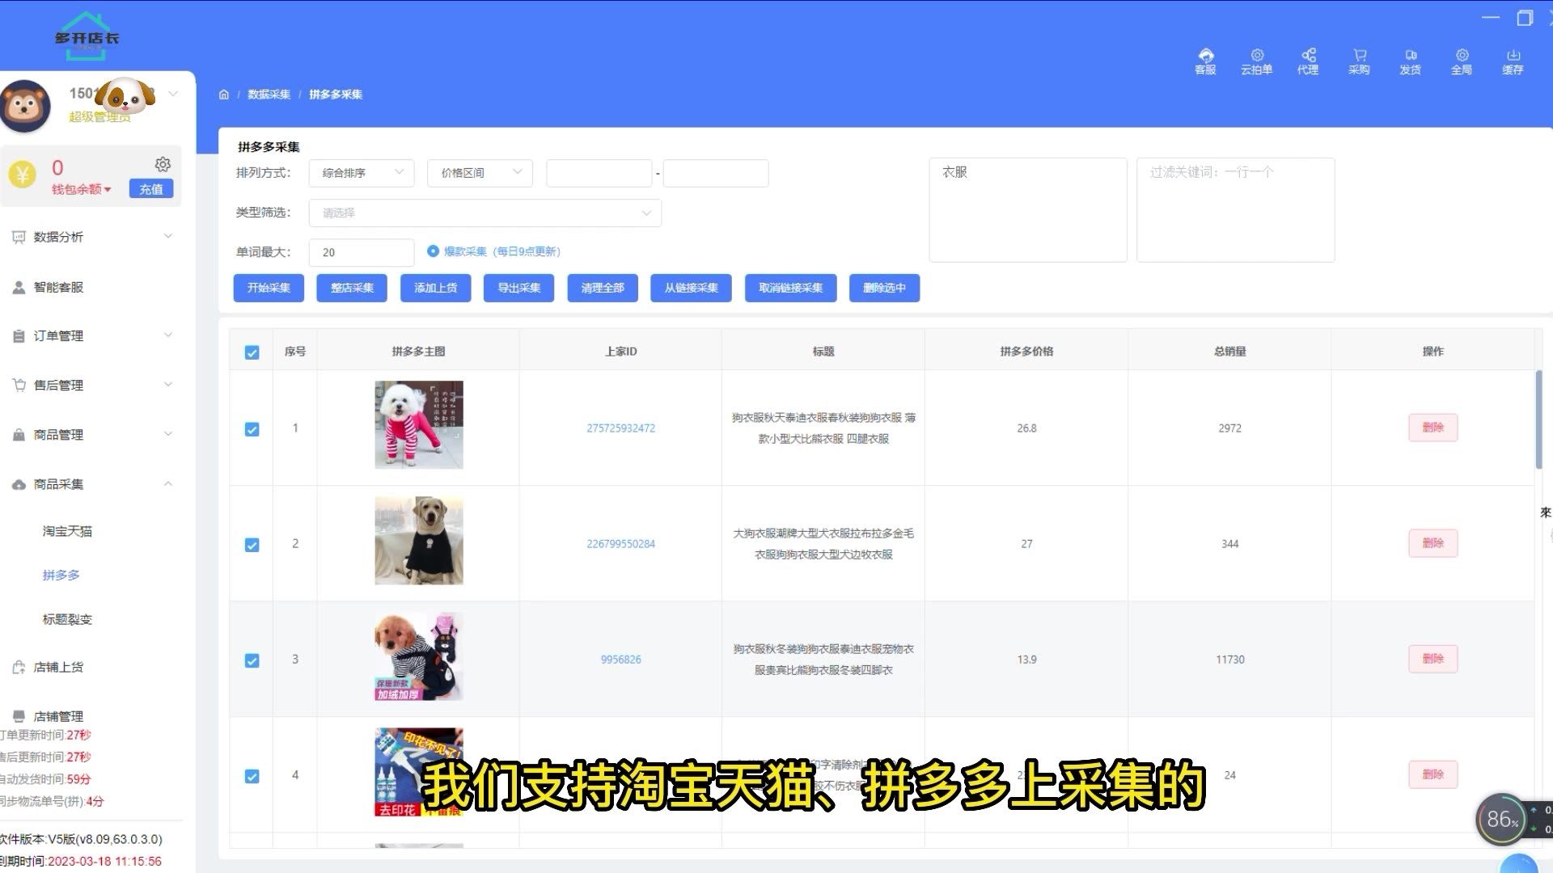Click the 充值 recharge button

click(151, 189)
